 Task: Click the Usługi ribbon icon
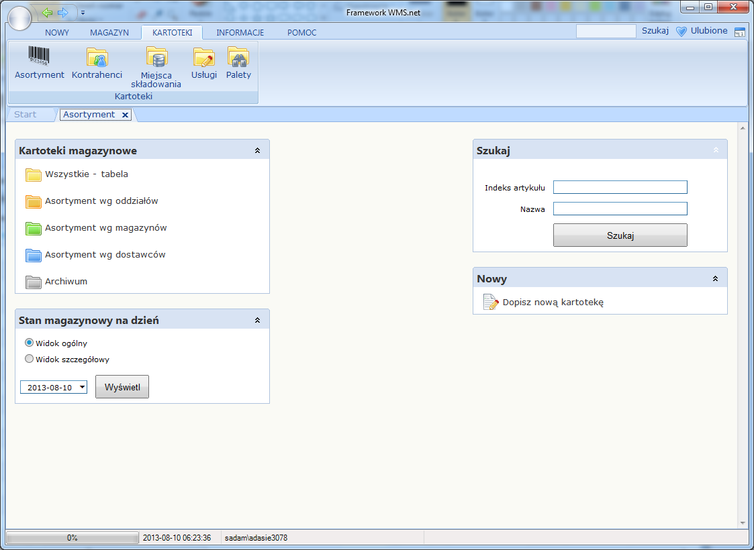point(203,58)
